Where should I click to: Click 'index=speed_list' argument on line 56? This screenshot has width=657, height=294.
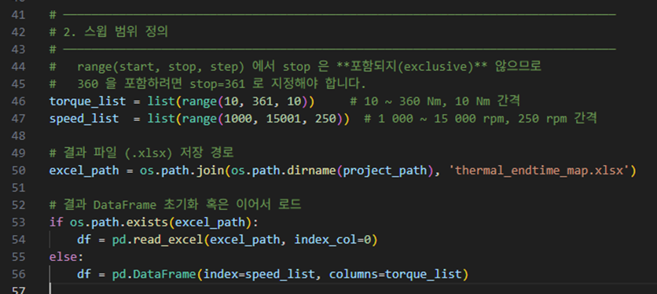(x=259, y=274)
